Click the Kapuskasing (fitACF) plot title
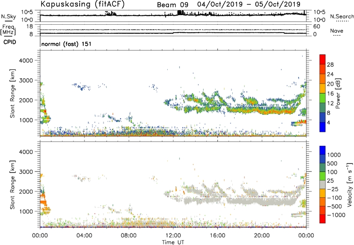Screen dimensions: 354x245 82,4
